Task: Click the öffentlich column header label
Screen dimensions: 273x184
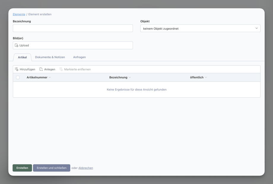Action: point(197,77)
